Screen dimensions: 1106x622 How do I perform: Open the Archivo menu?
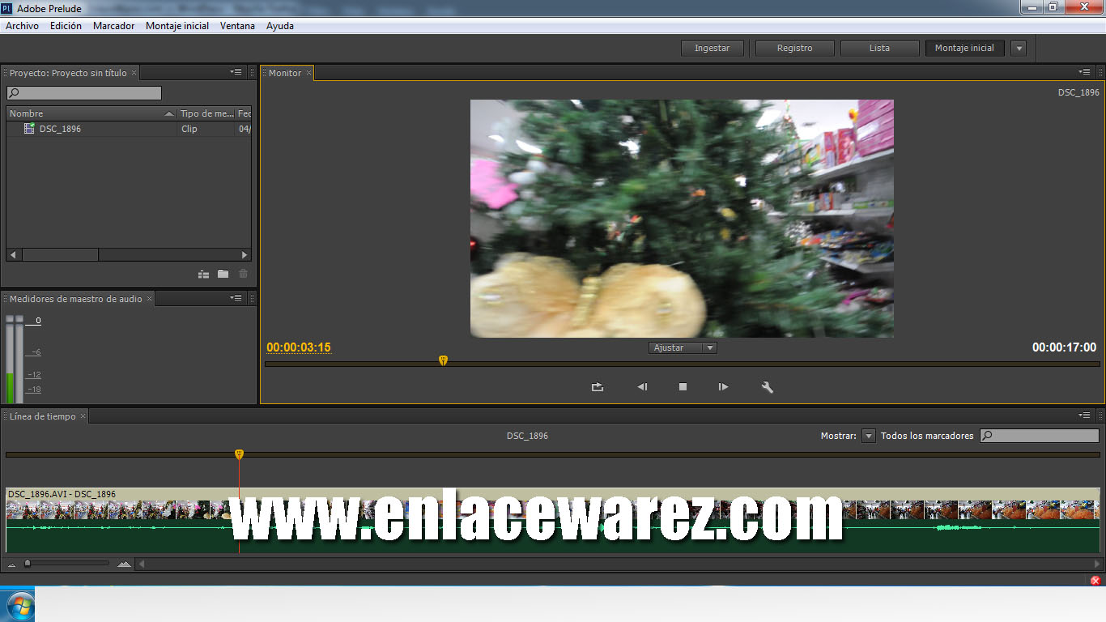tap(22, 26)
